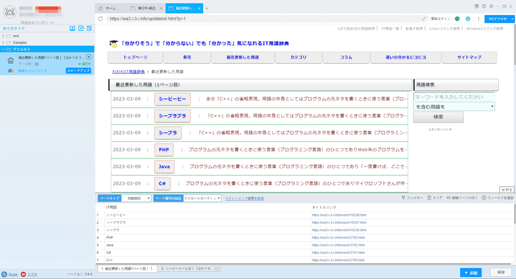Open the PCブラウザ dropdown arrow
Image resolution: width=516 pixels, height=279 pixels.
512,19
